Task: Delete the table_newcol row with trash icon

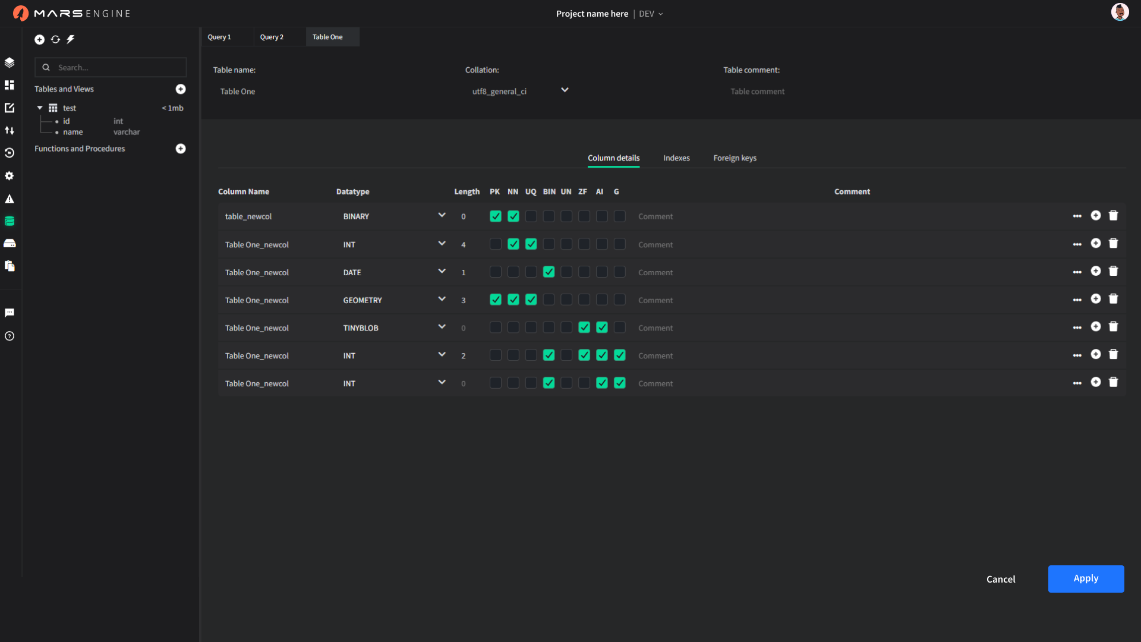Action: (x=1113, y=216)
